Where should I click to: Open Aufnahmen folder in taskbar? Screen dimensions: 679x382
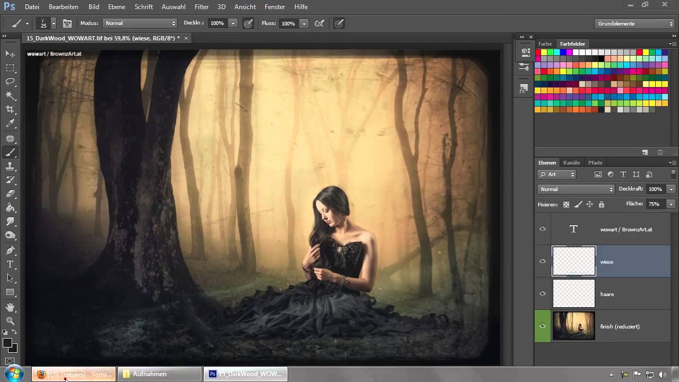(160, 374)
